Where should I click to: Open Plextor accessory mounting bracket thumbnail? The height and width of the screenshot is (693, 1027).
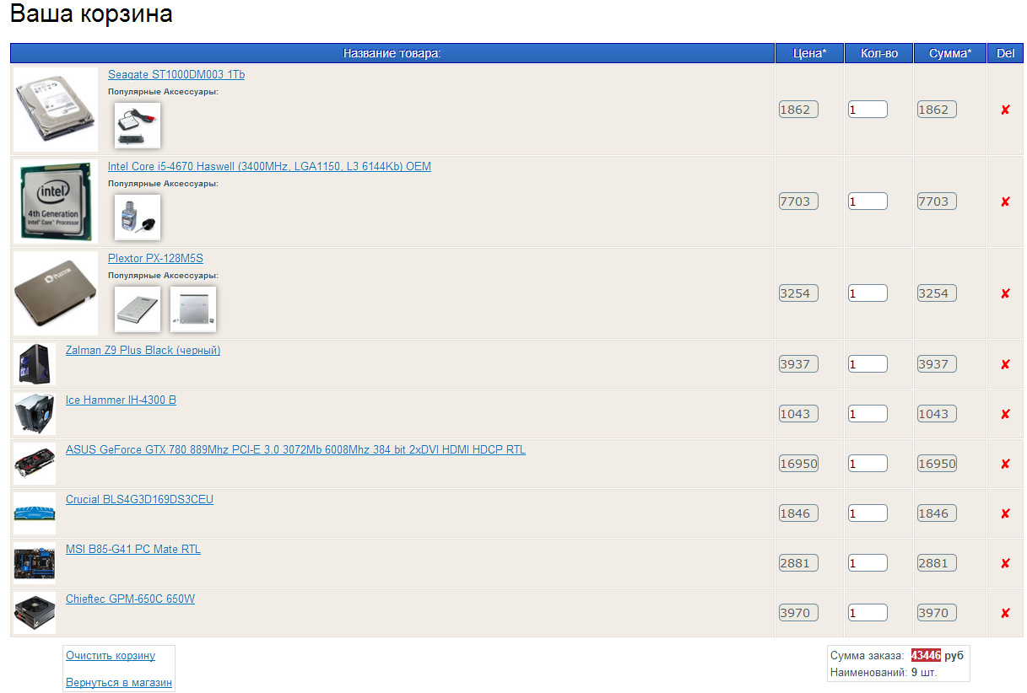(x=193, y=309)
